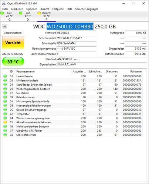Screen dimensions: 149x184
Task: Click the yellow Vorsicht health status button
Action: (x=13, y=43)
